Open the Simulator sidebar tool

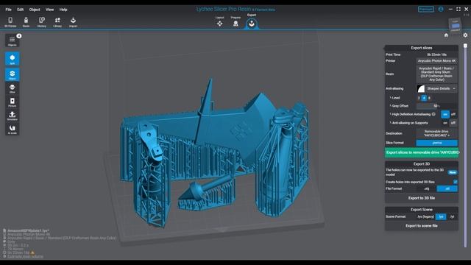coord(12,116)
